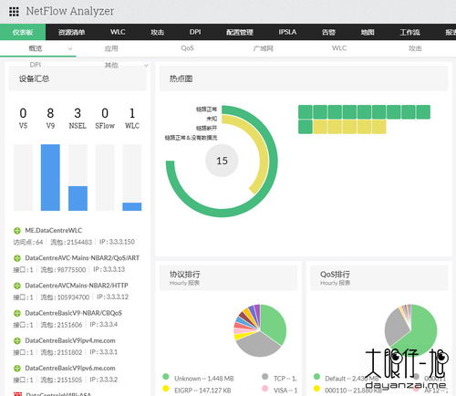Select the gray 攻击 sub-tab
The image size is (456, 396).
pos(415,48)
